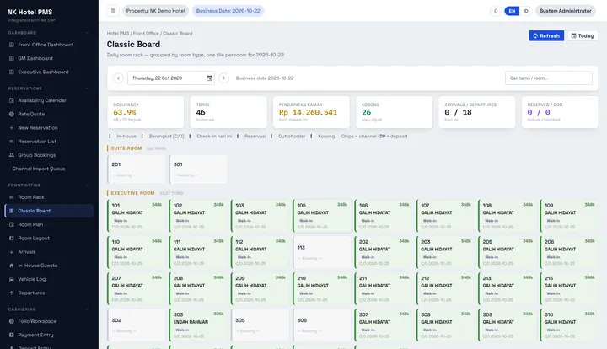Click the Kosong 26 card
607x349 pixels.
coord(394,112)
